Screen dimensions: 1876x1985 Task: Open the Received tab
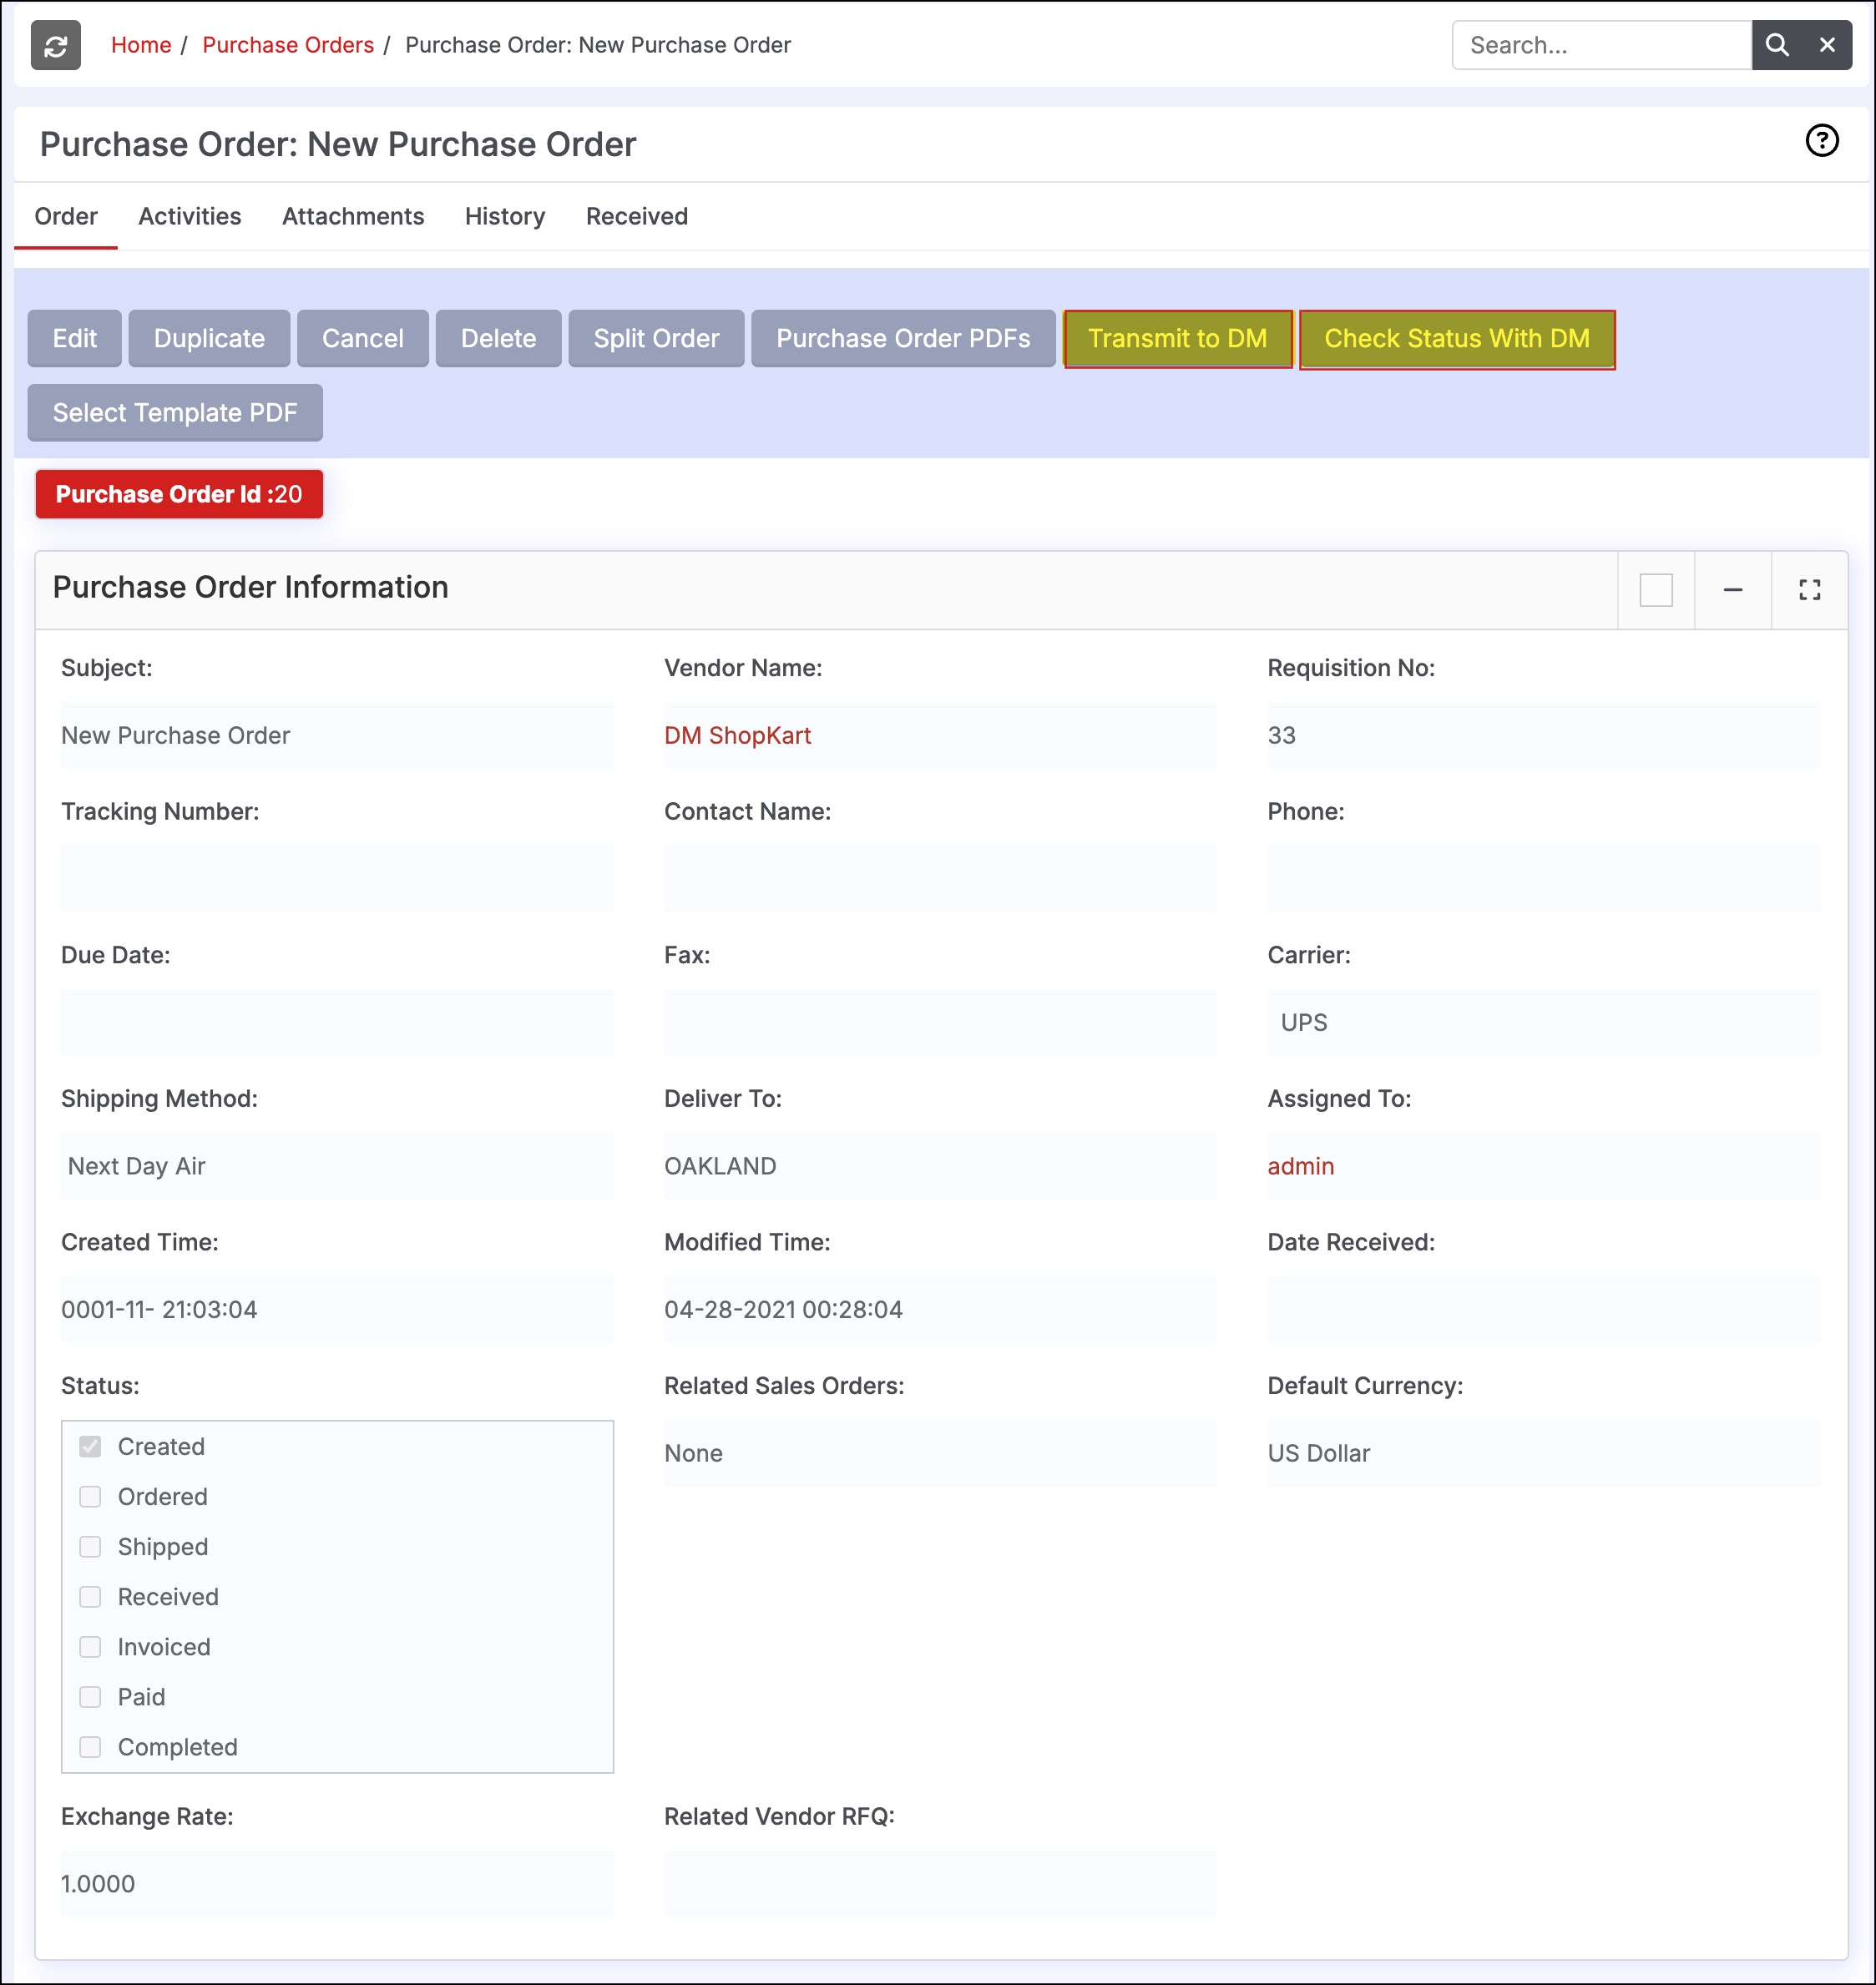click(x=636, y=216)
